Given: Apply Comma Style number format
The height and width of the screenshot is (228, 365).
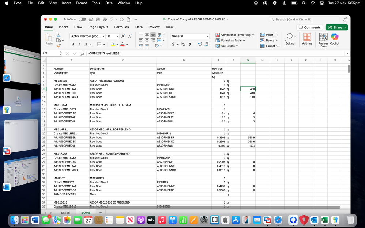Looking at the screenshot, I should 190,44.
